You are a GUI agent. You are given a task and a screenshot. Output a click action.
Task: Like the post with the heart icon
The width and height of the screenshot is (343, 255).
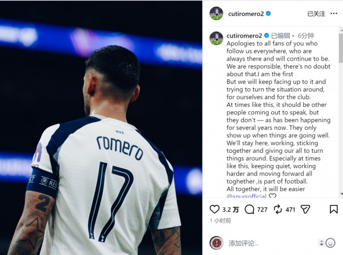pyautogui.click(x=214, y=209)
